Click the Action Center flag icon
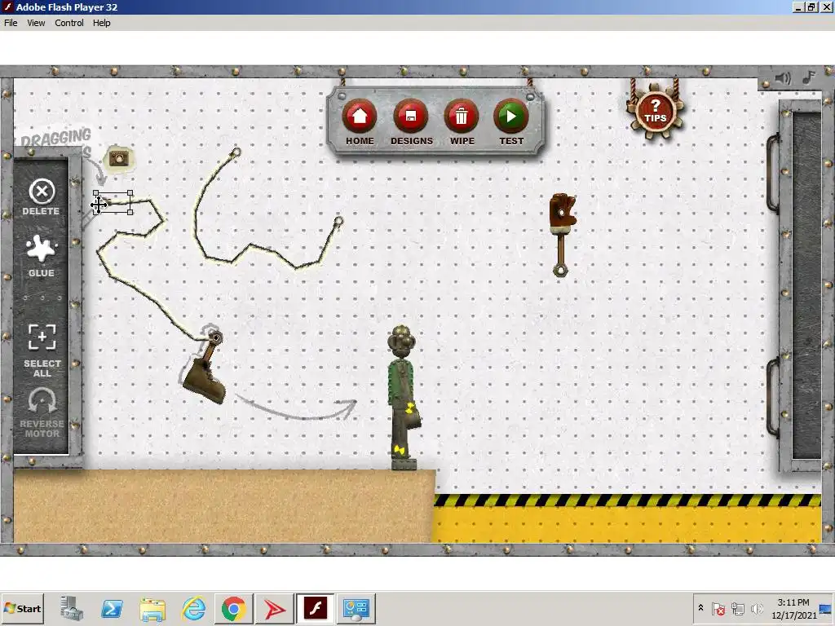The width and height of the screenshot is (835, 626). pos(718,608)
